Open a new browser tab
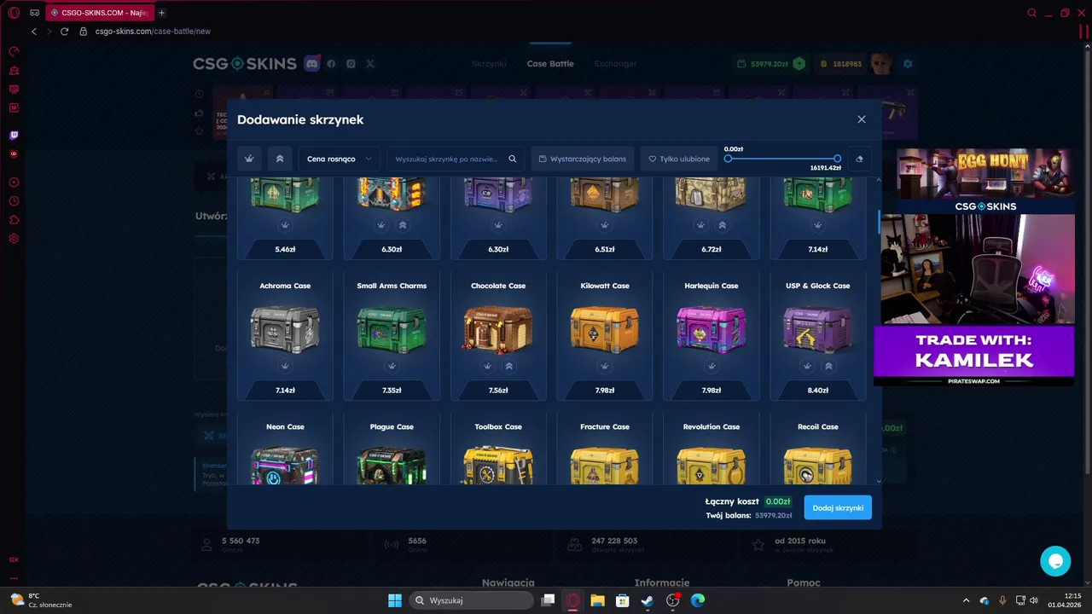The height and width of the screenshot is (614, 1092). coord(161,13)
